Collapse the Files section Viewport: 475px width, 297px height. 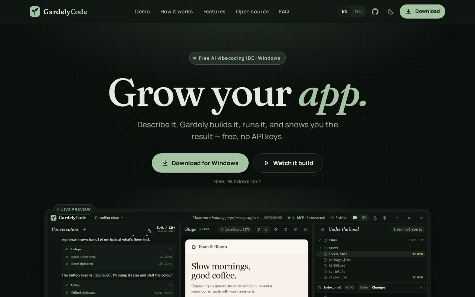point(320,240)
